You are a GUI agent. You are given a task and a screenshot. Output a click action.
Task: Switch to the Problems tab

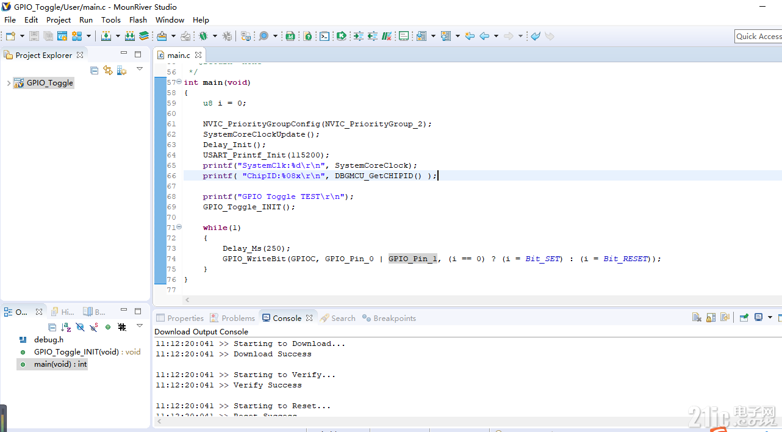(232, 318)
